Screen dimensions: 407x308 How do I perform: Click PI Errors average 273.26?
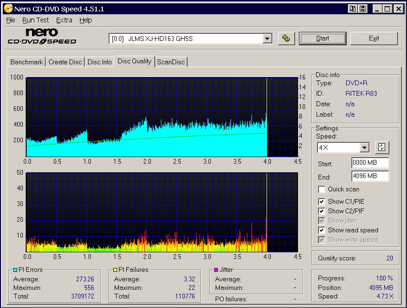pos(85,279)
